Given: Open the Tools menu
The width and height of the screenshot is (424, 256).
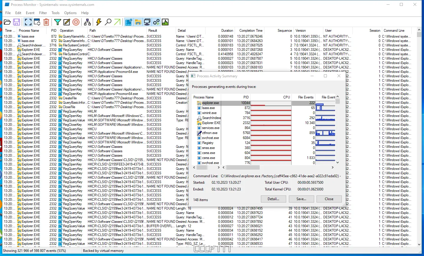Looking at the screenshot, I should [x=55, y=13].
